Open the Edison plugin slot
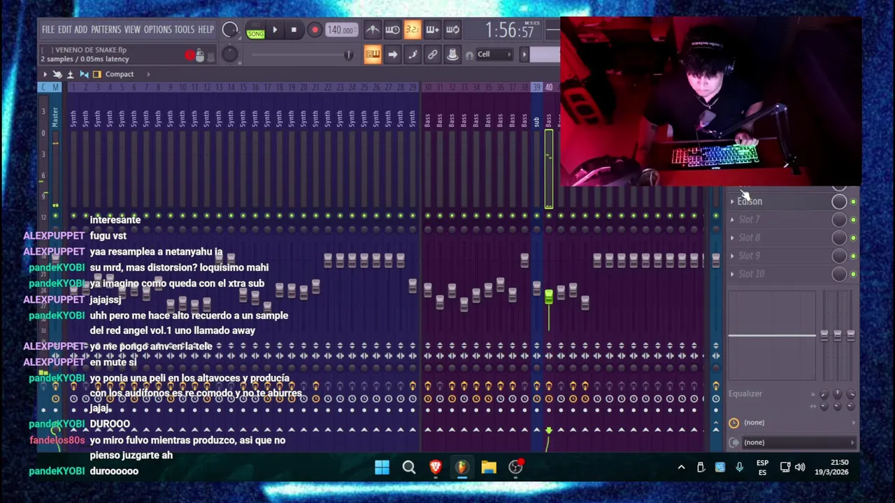This screenshot has width=895, height=503. point(780,202)
